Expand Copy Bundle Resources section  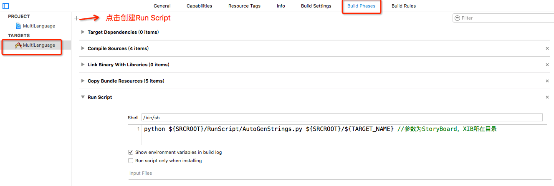(83, 81)
